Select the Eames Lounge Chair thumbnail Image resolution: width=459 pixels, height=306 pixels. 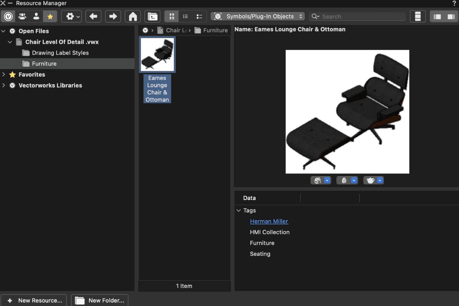157,55
